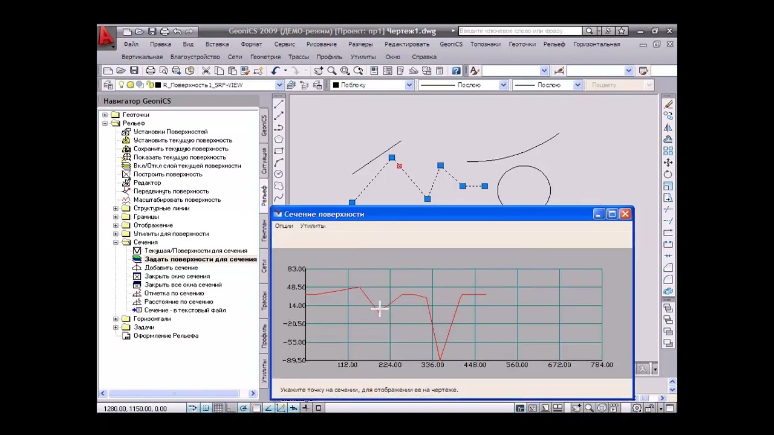Open the 'Поблоку' color dropdown
The image size is (774, 435).
409,85
